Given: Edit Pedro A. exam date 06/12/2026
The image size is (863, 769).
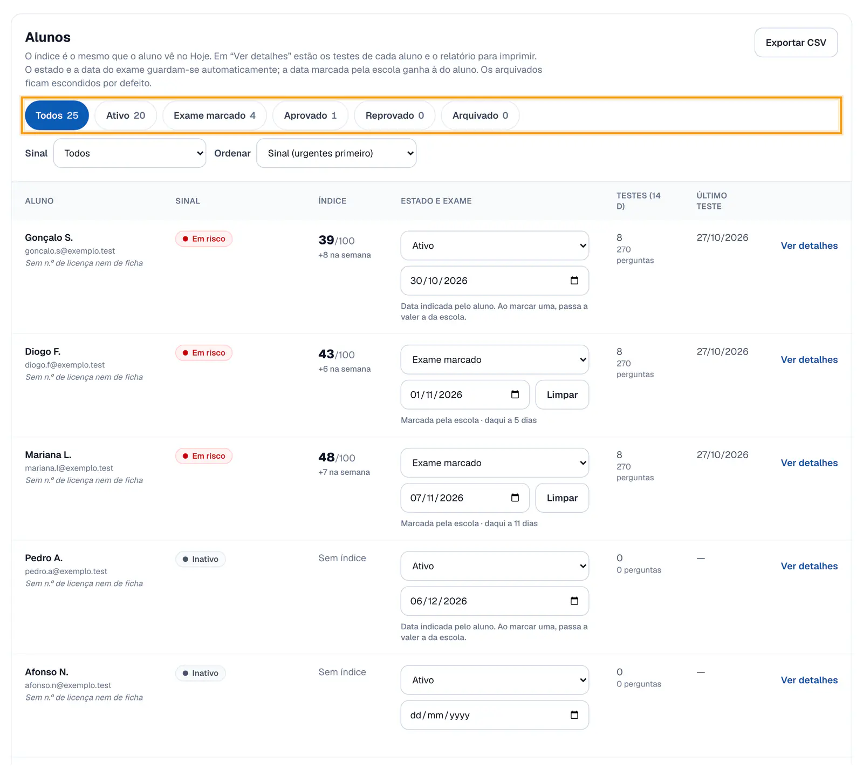Looking at the screenshot, I should pyautogui.click(x=495, y=601).
